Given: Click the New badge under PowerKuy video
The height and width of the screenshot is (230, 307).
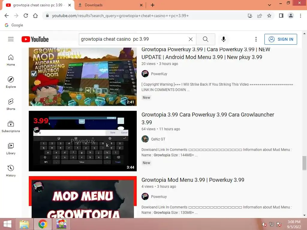Looking at the screenshot, I should [x=146, y=98].
